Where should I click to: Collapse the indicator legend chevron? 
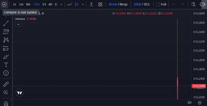coord(18,24)
